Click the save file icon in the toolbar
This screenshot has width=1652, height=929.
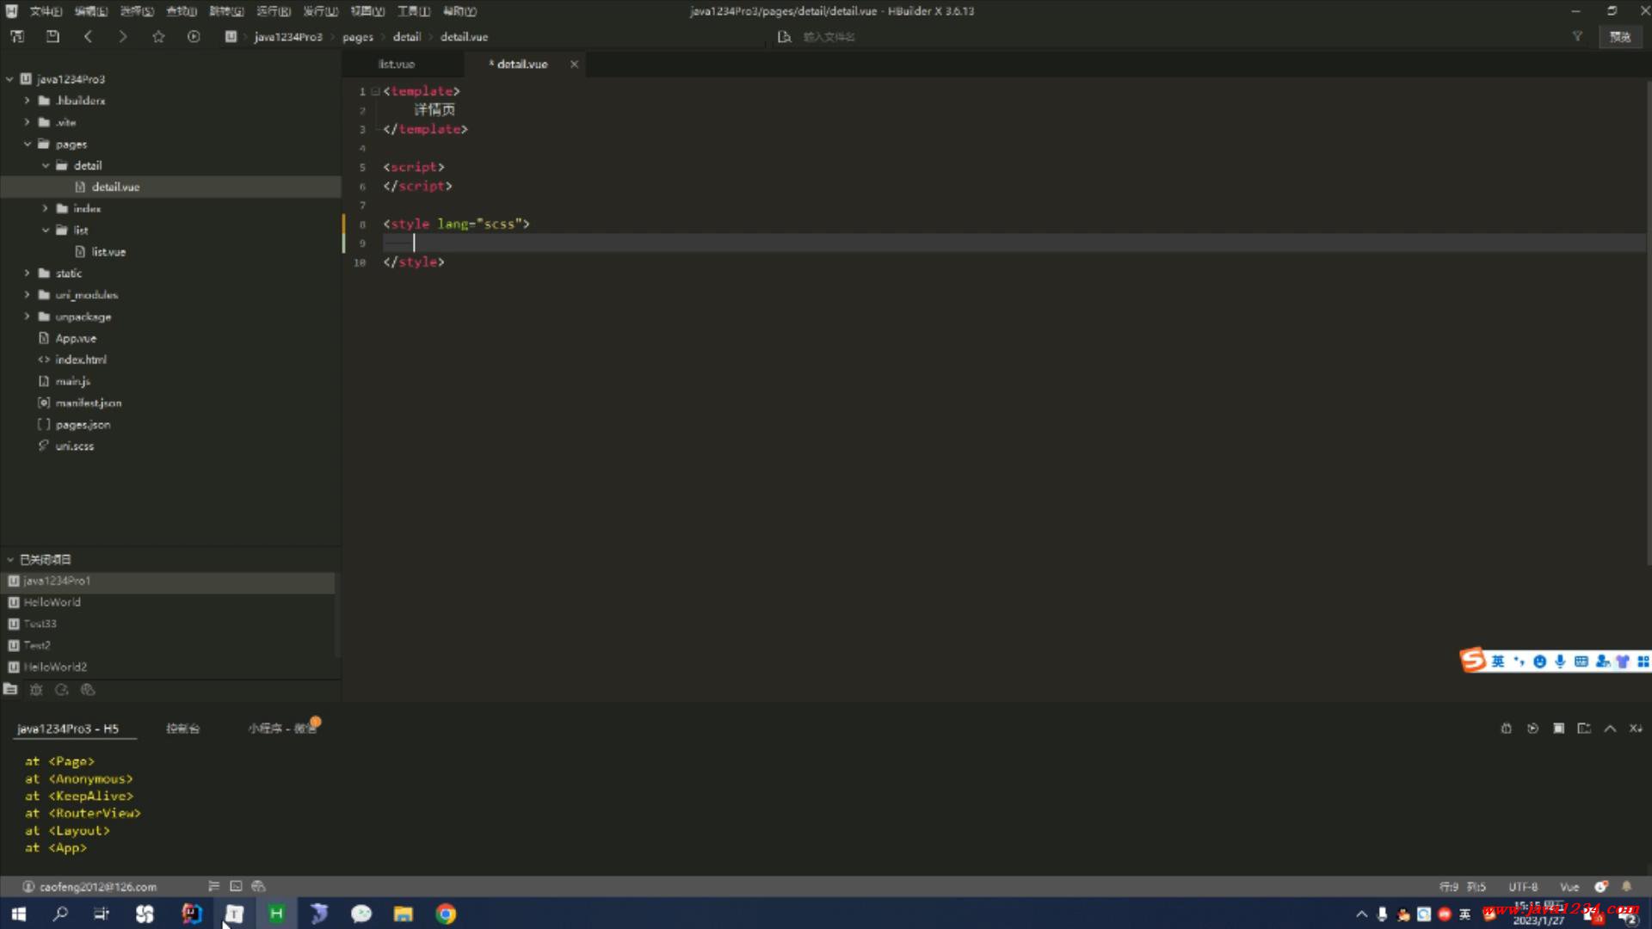52,36
